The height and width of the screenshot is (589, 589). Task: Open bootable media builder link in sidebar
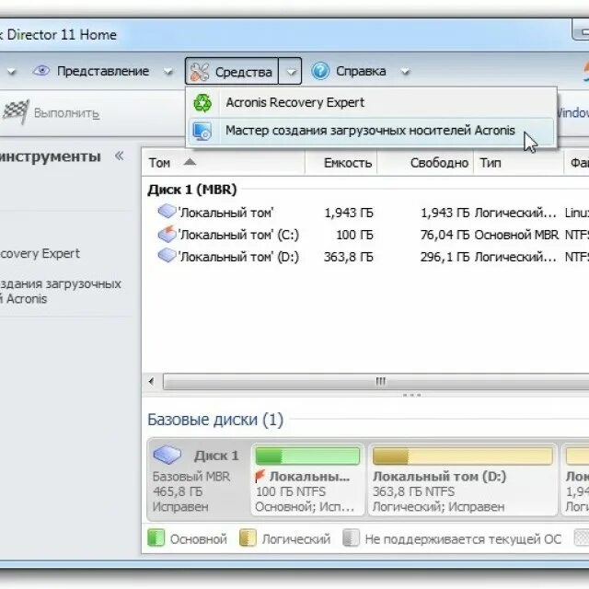[x=60, y=292]
